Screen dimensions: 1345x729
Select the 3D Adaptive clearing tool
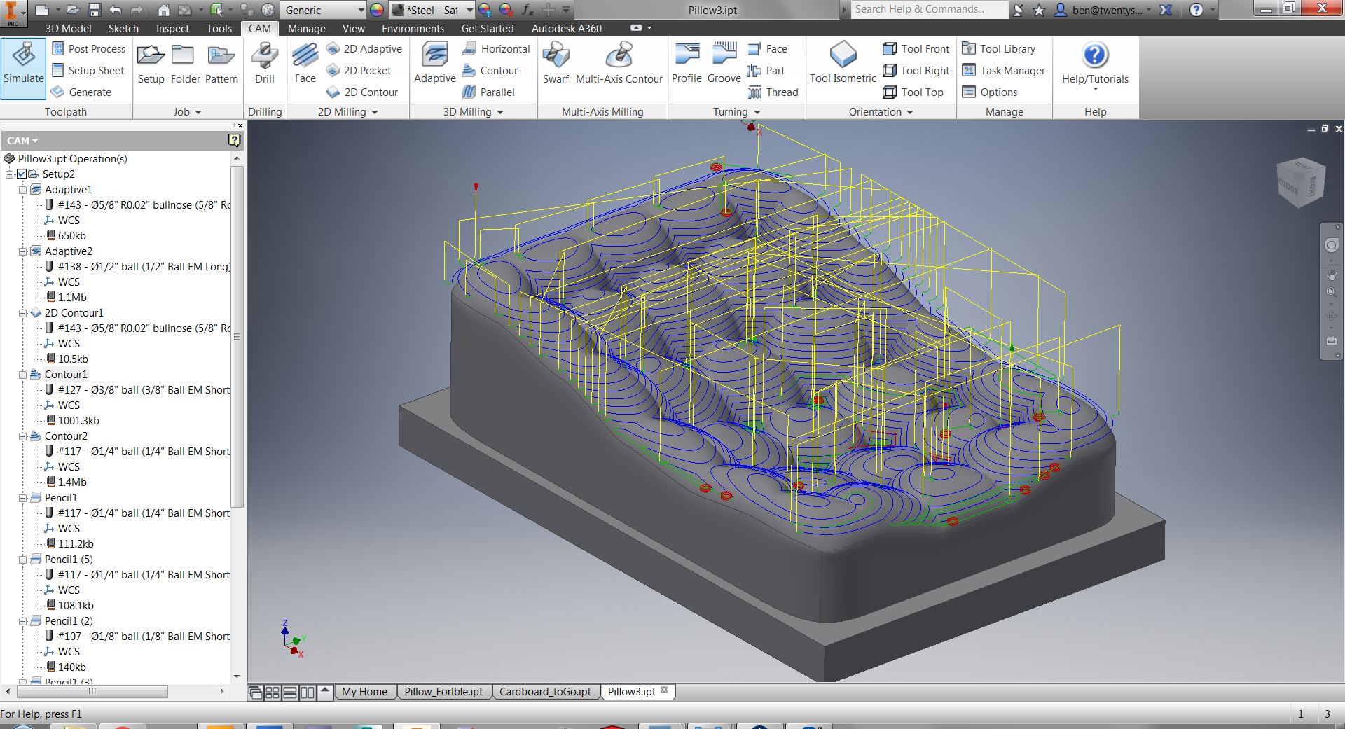tap(434, 64)
